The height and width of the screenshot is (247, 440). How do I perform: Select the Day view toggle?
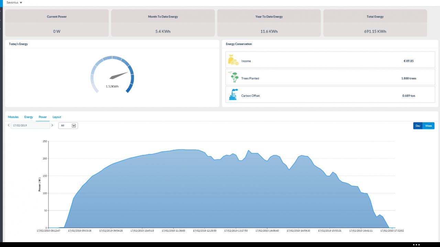pos(418,126)
